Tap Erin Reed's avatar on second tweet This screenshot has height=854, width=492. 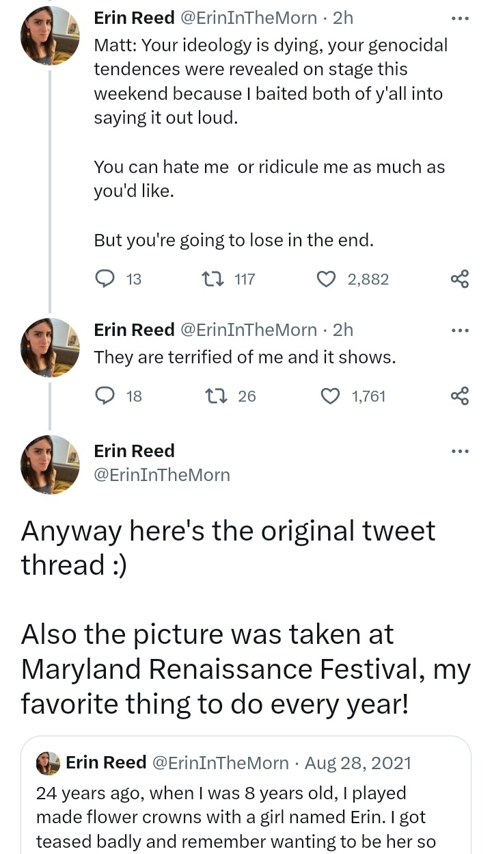tap(51, 347)
